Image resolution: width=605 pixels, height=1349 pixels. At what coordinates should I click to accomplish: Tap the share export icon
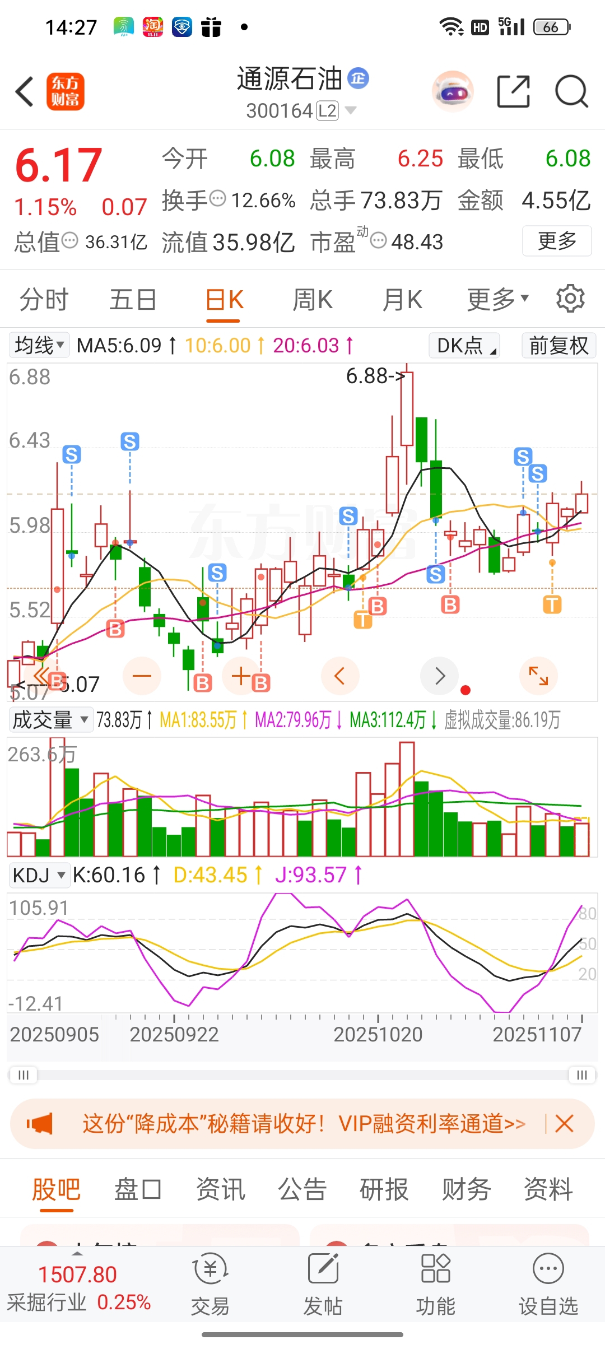[x=513, y=91]
